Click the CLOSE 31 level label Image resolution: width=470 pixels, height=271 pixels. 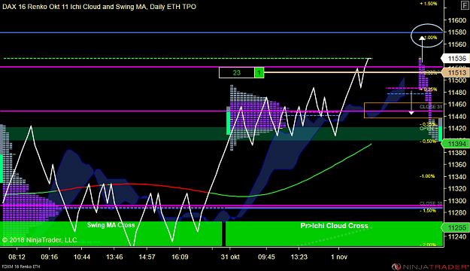pos(431,107)
